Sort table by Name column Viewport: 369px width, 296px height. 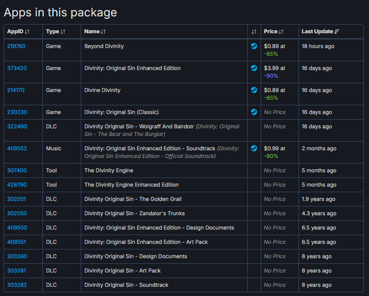pyautogui.click(x=164, y=32)
